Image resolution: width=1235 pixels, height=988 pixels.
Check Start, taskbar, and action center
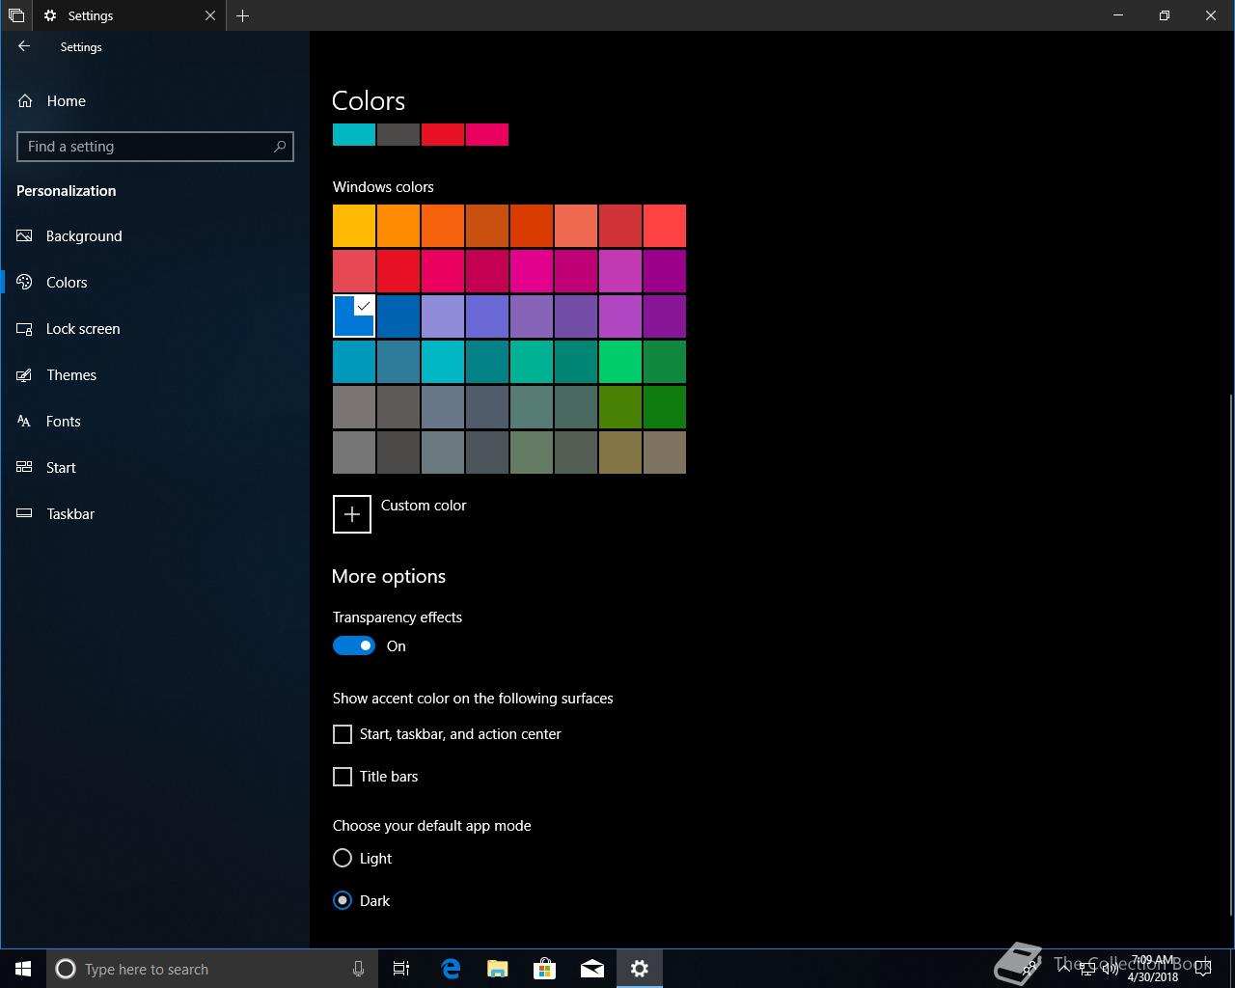click(x=343, y=735)
